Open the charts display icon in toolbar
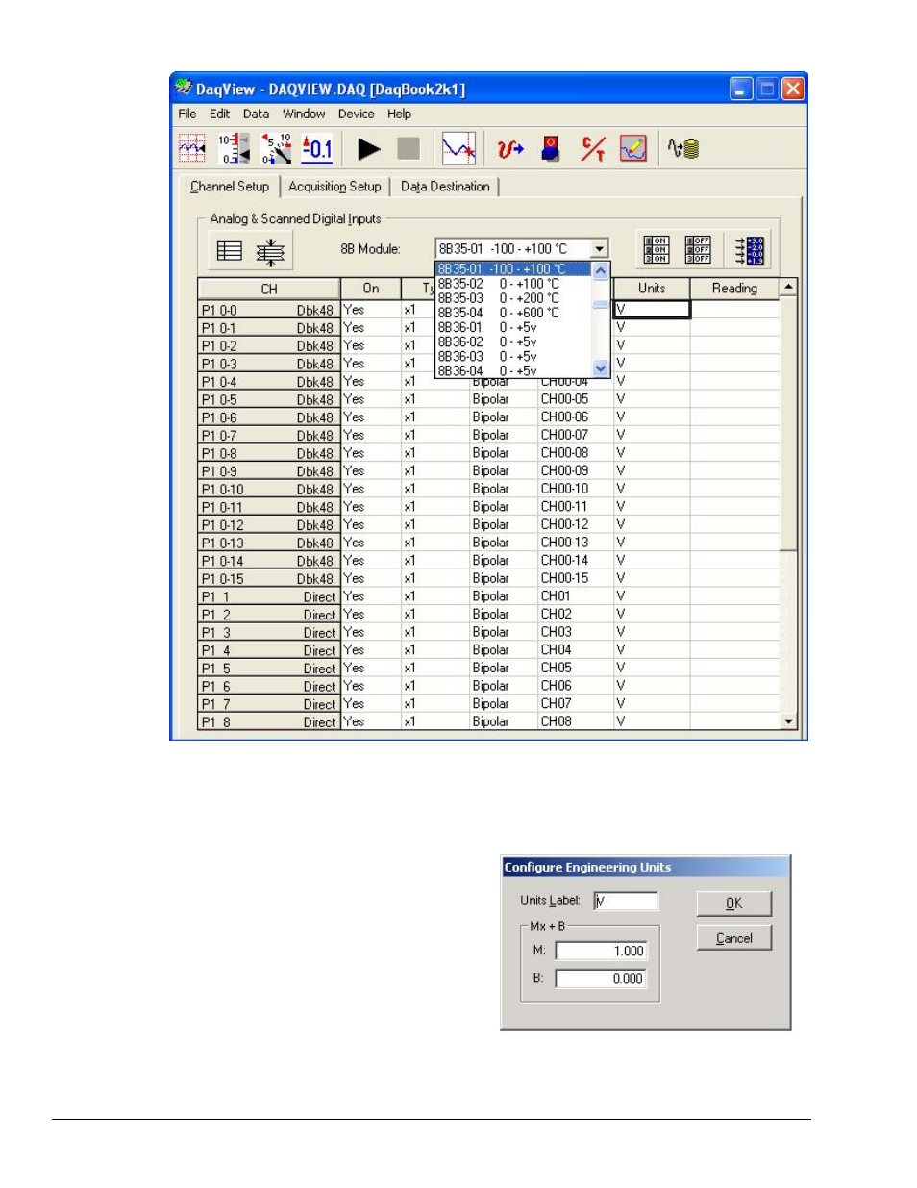 [192, 149]
